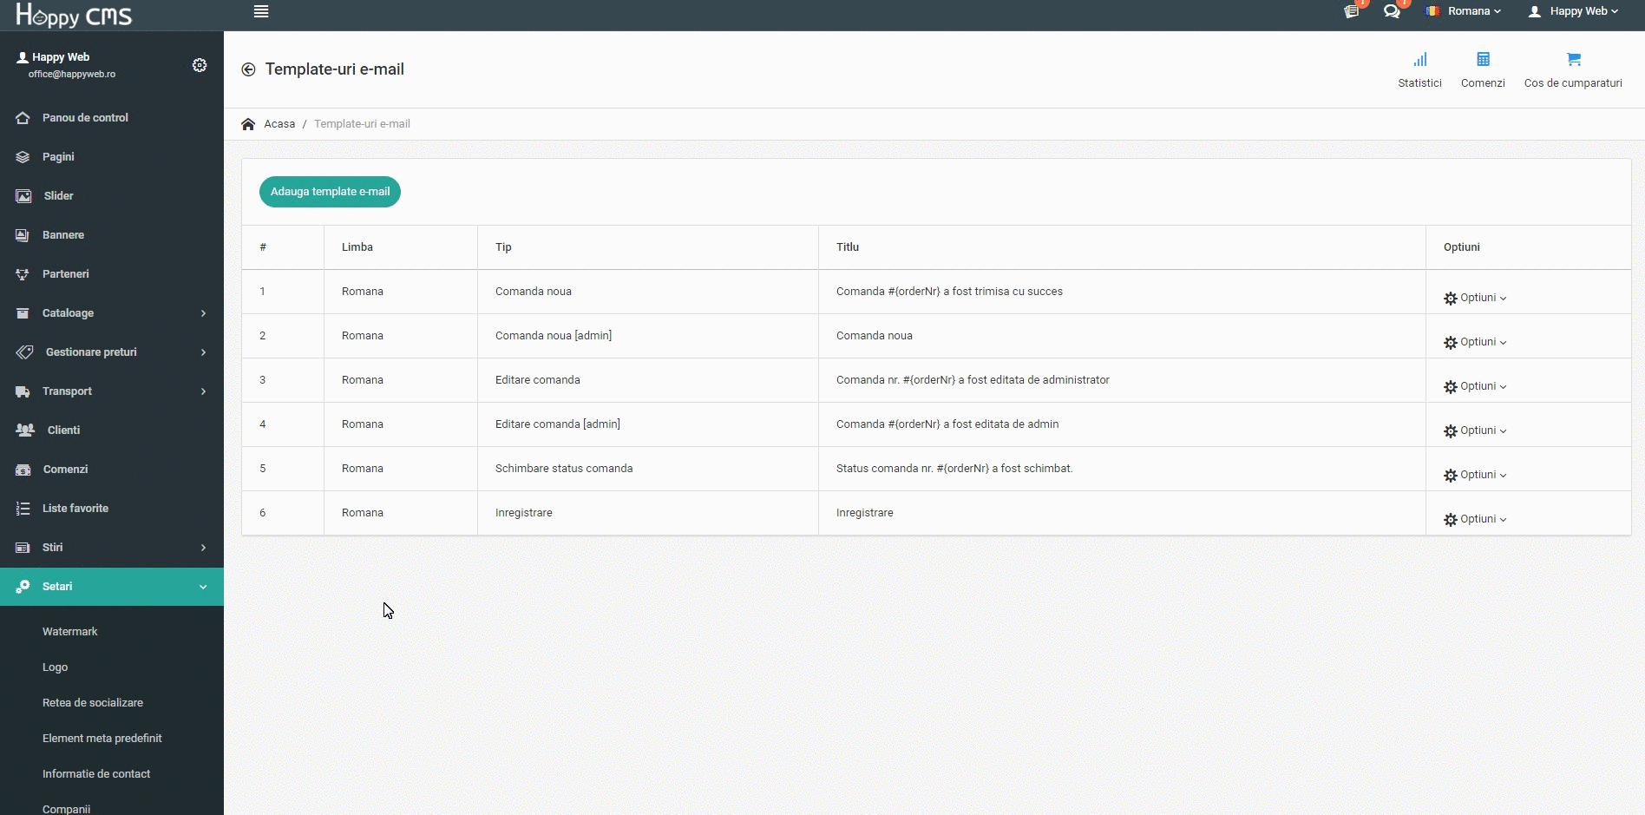Open Optiuni dropdown for Comanda noua row 1

pyautogui.click(x=1475, y=298)
